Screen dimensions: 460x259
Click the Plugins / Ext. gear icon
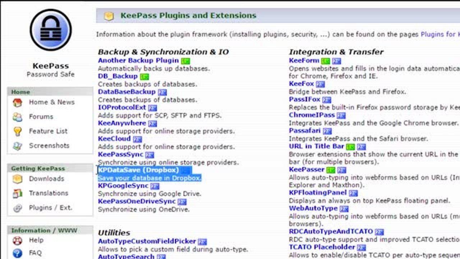[17, 208]
